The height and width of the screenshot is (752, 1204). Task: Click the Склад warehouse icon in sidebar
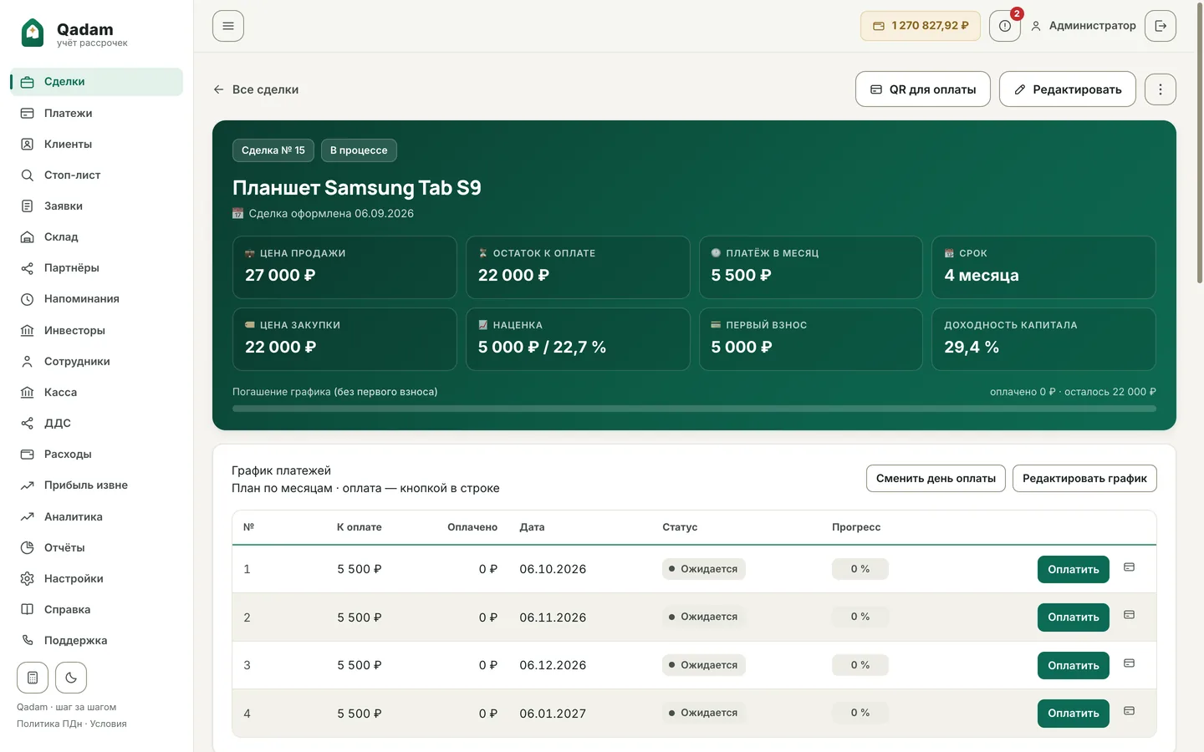click(x=27, y=236)
